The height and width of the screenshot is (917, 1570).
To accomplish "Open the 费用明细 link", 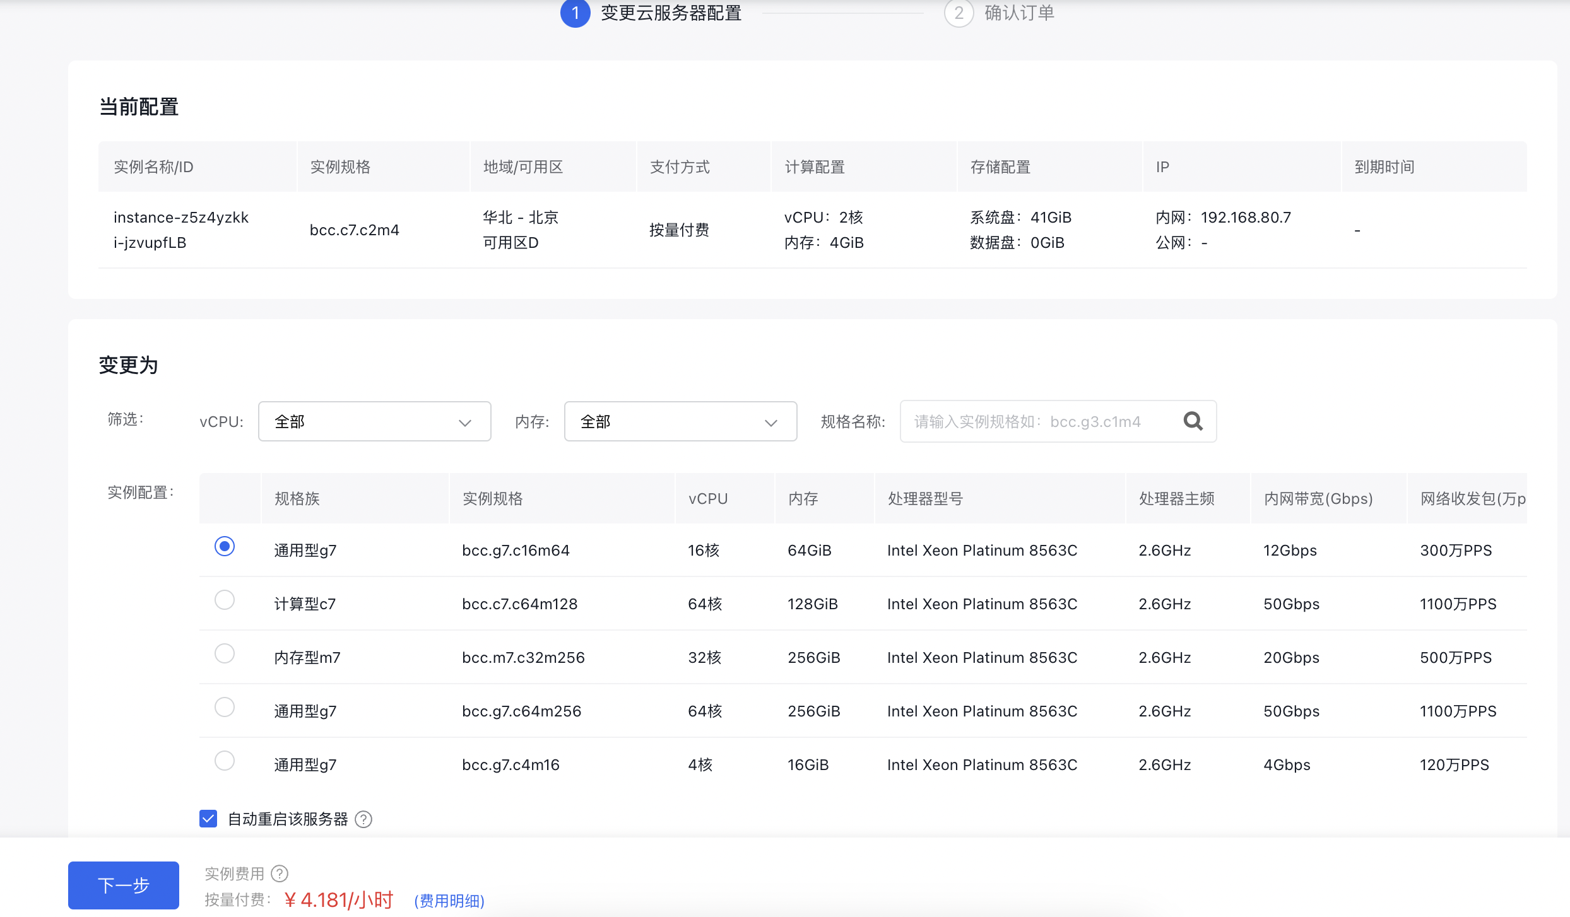I will (x=449, y=901).
